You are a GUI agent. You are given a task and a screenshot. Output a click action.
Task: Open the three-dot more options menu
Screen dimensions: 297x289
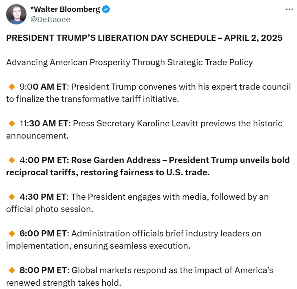pos(289,9)
